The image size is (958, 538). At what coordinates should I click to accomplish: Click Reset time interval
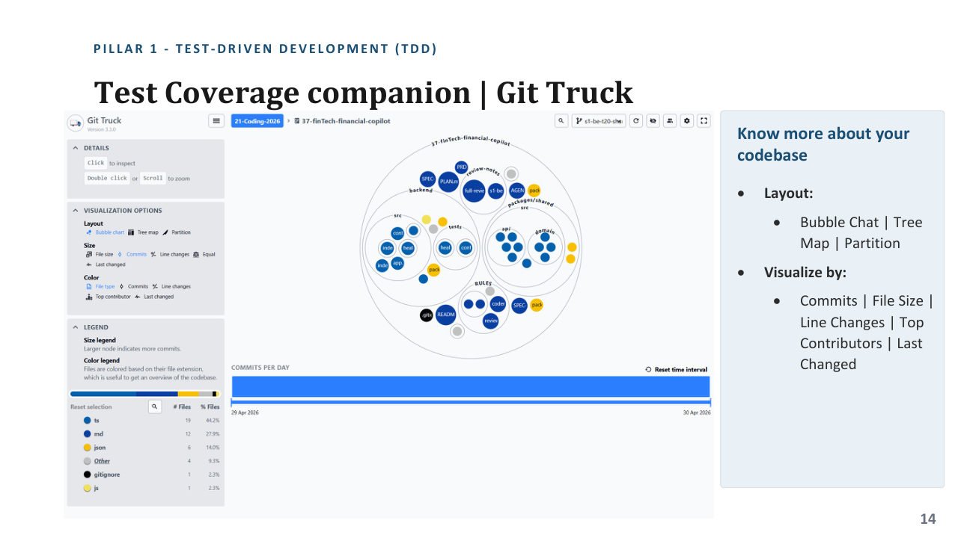click(x=676, y=369)
